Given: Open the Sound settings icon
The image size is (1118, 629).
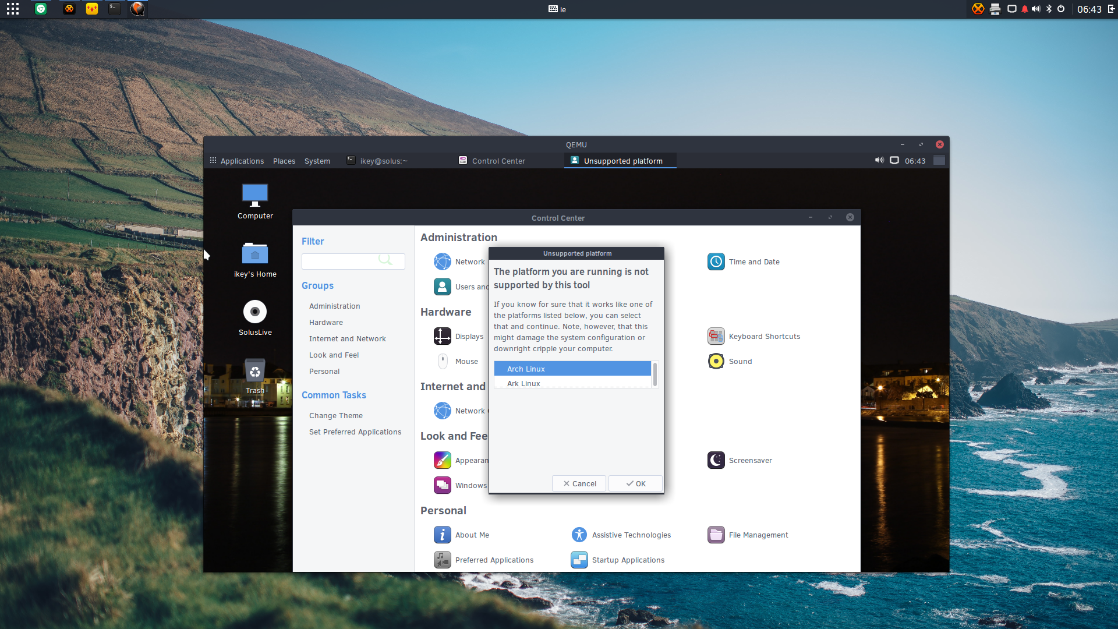Looking at the screenshot, I should [716, 361].
